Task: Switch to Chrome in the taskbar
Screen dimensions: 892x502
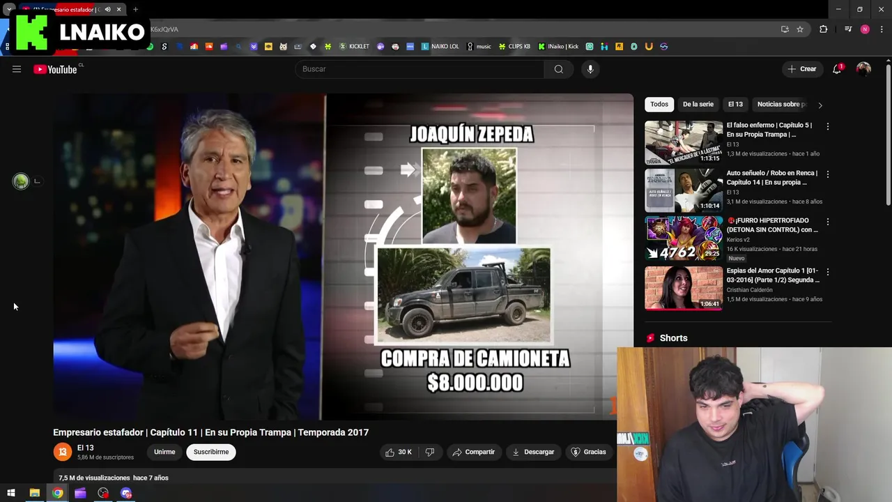Action: coord(57,493)
